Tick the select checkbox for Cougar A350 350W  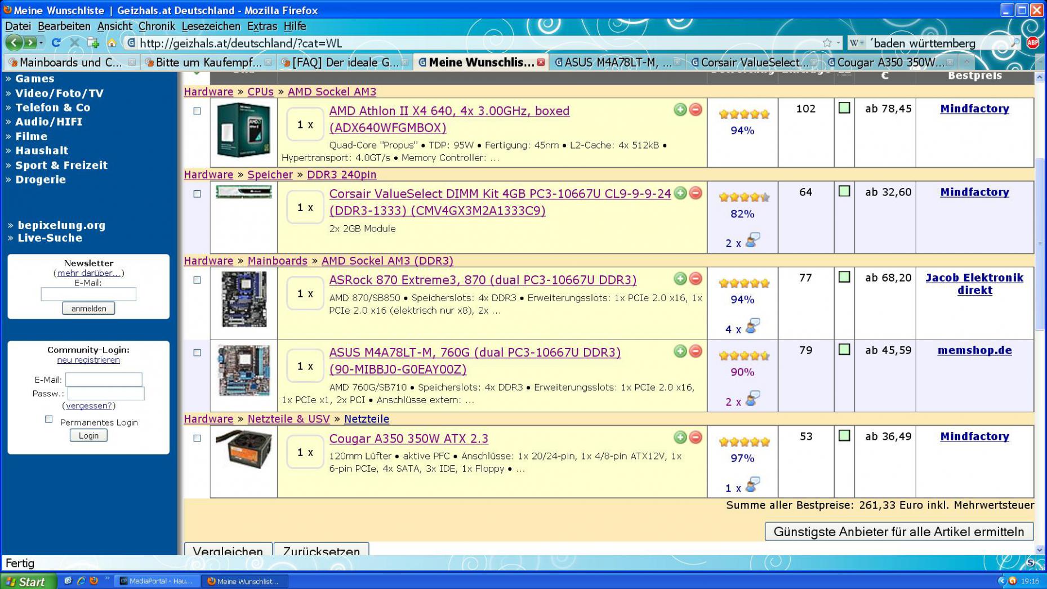[197, 438]
